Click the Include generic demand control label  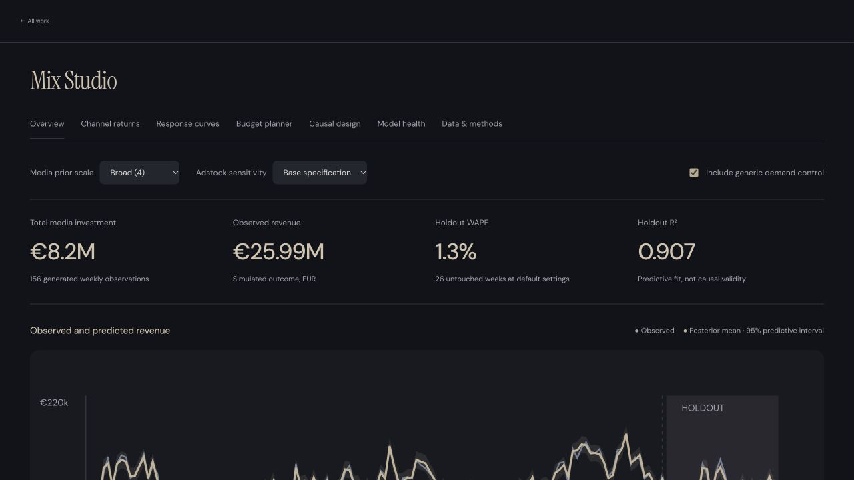765,173
